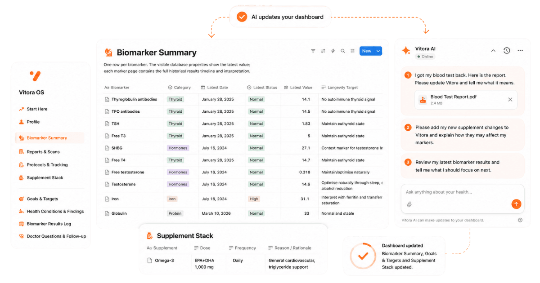Click the lightning automation icon
Viewport: 540px width, 283px height.
[x=333, y=51]
